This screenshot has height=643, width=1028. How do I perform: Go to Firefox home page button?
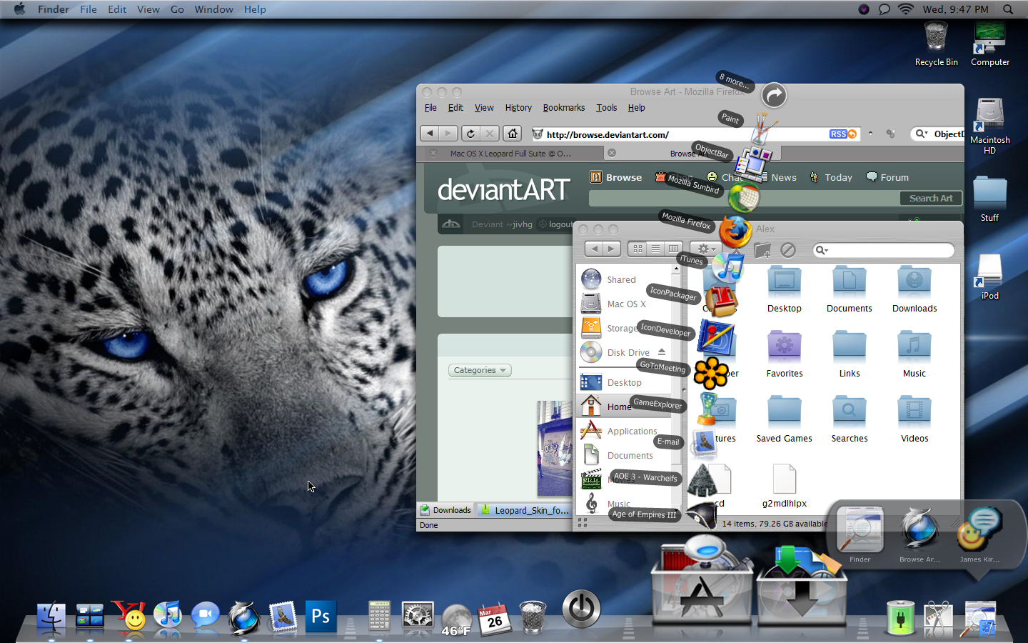513,134
